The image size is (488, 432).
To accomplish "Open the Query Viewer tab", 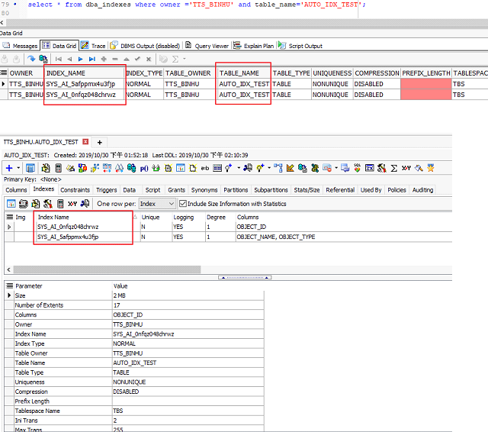I will 207,46.
